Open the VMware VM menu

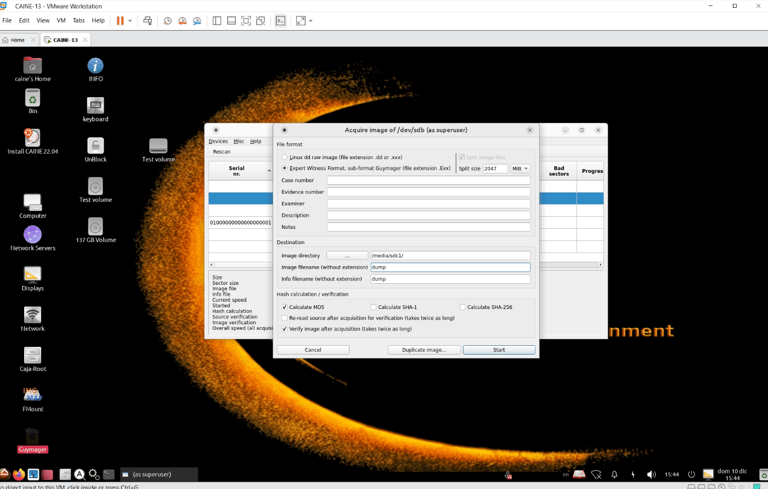[61, 20]
